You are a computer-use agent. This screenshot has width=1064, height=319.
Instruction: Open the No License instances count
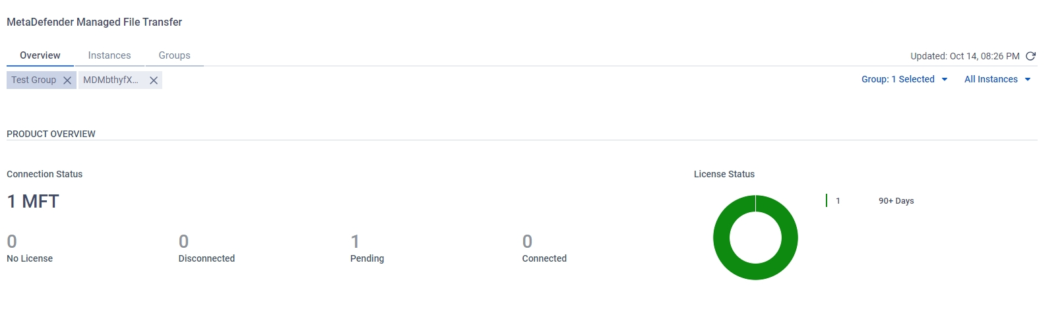click(12, 241)
